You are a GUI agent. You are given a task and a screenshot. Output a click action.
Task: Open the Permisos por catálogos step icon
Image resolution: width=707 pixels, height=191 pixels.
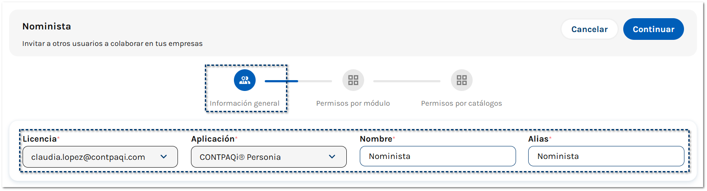(x=461, y=80)
